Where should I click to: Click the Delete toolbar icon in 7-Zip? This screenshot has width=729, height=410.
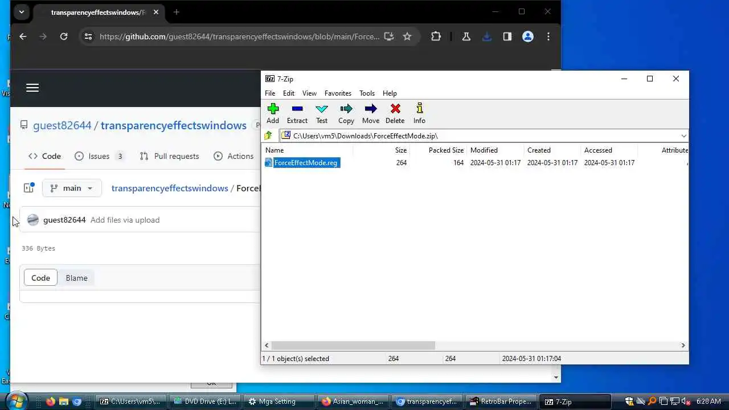(395, 113)
